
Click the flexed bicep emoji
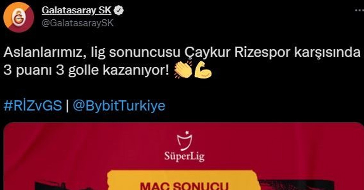point(202,70)
